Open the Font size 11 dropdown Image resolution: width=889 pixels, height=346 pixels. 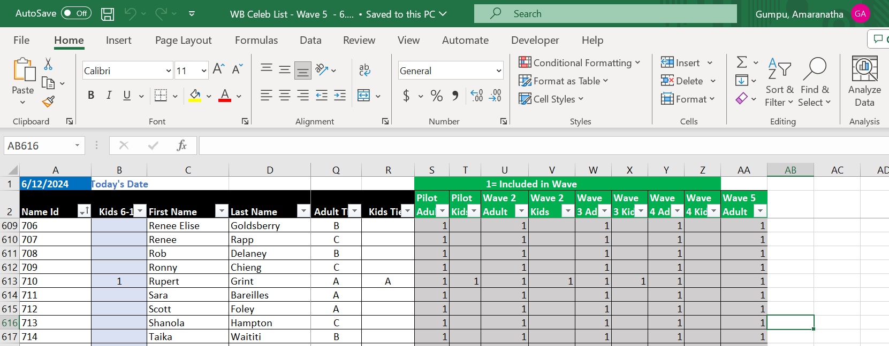point(204,70)
